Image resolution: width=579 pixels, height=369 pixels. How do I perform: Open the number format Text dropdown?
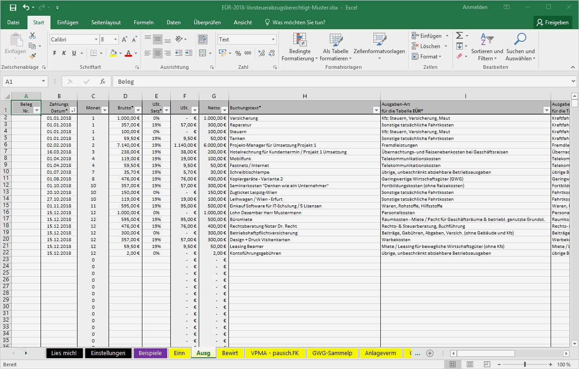pos(272,39)
